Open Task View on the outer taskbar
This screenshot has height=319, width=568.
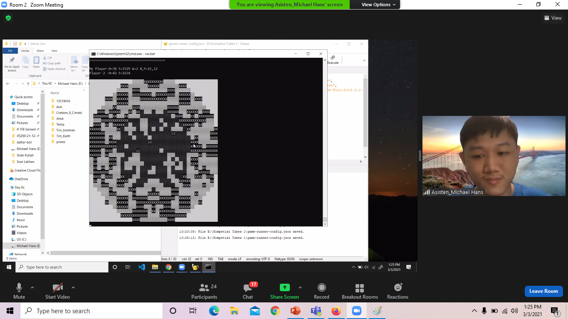click(193, 311)
